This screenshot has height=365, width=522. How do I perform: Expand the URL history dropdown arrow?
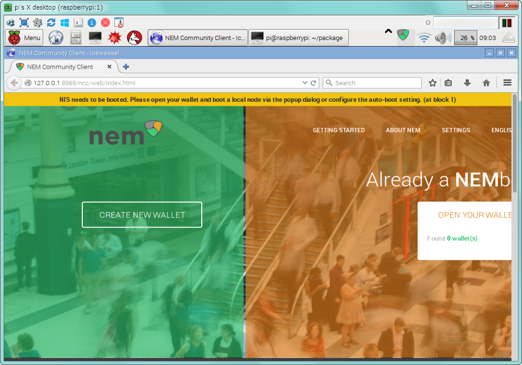(x=305, y=83)
